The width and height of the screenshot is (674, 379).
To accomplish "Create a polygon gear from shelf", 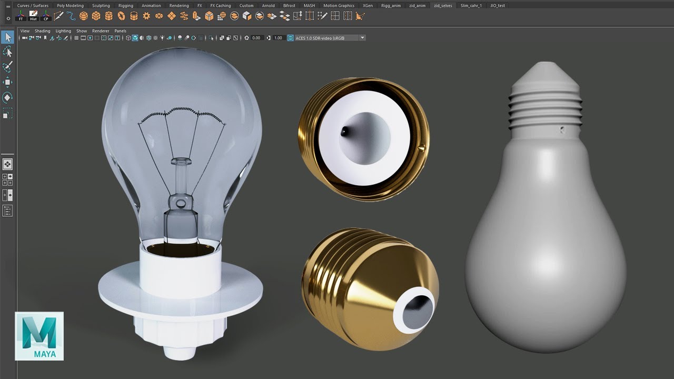I will click(146, 16).
